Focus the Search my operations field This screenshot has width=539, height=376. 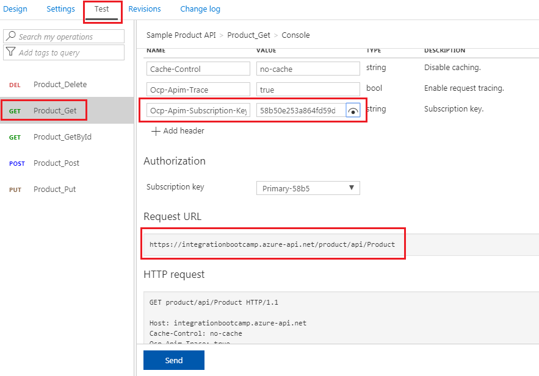(64, 37)
